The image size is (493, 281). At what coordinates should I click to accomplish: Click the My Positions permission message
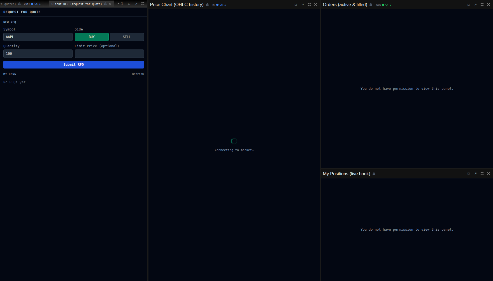click(x=407, y=230)
